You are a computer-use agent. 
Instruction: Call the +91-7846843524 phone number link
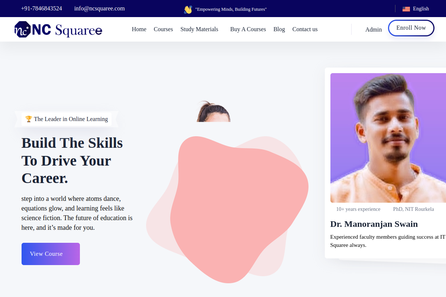click(x=42, y=9)
